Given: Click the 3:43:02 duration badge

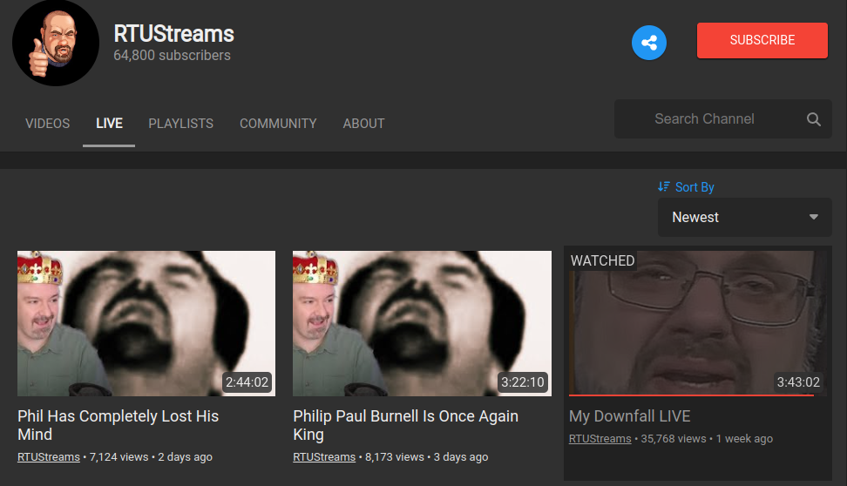Looking at the screenshot, I should [x=798, y=382].
